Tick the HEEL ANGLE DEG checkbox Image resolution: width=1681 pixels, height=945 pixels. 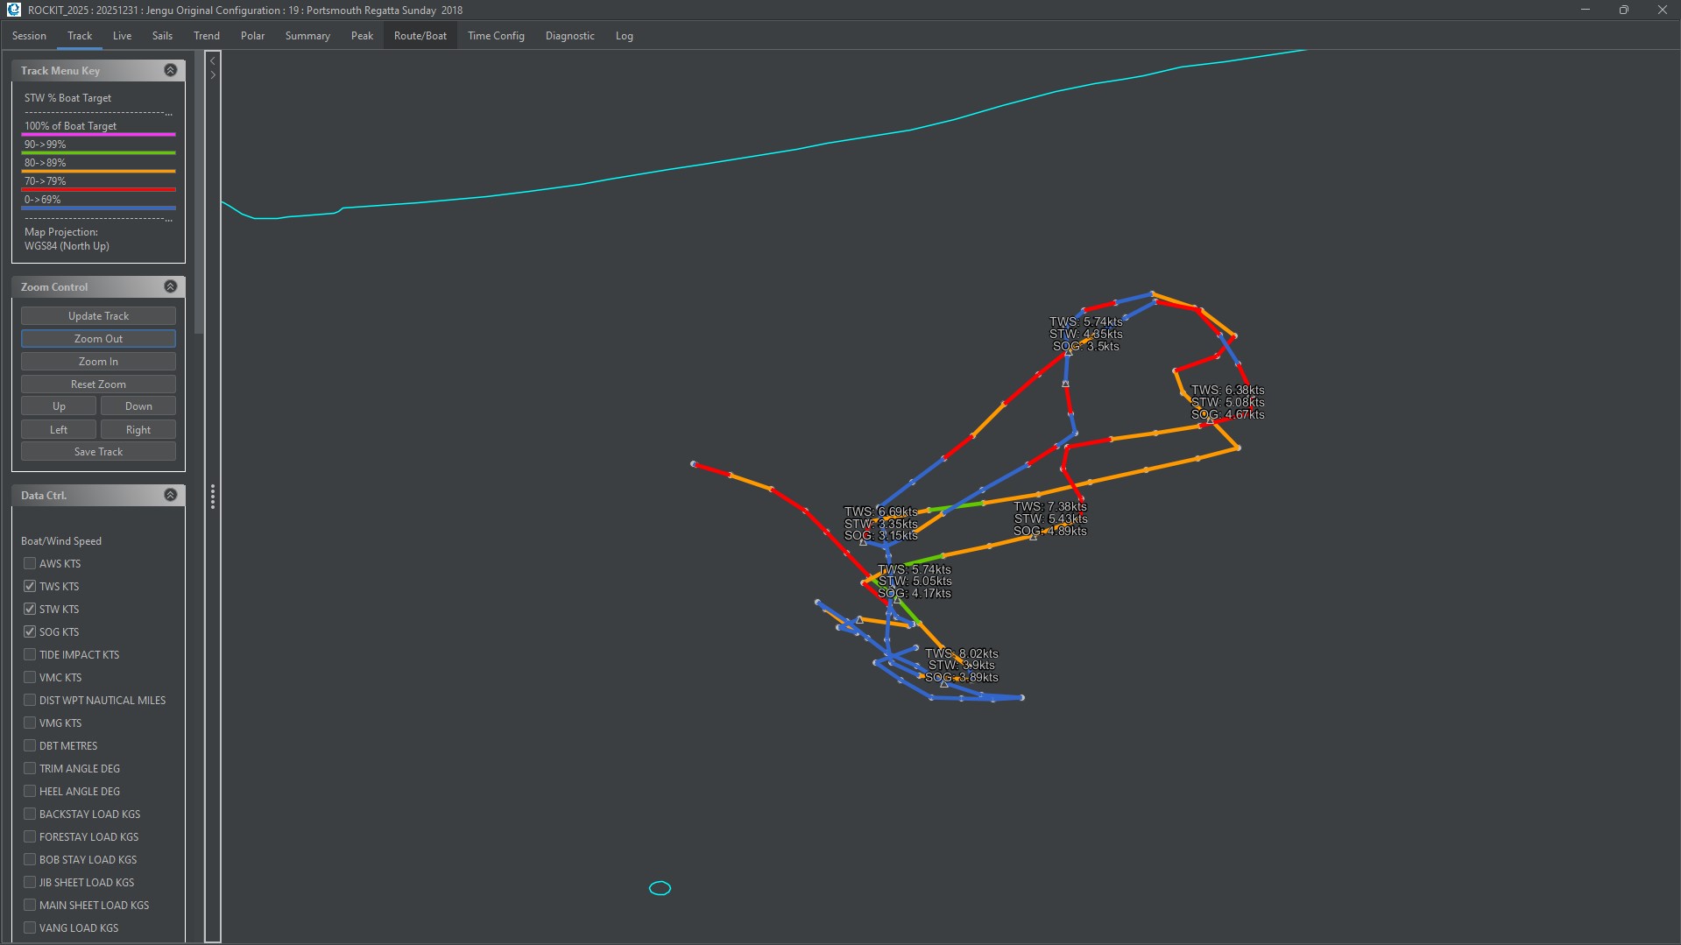pyautogui.click(x=30, y=791)
